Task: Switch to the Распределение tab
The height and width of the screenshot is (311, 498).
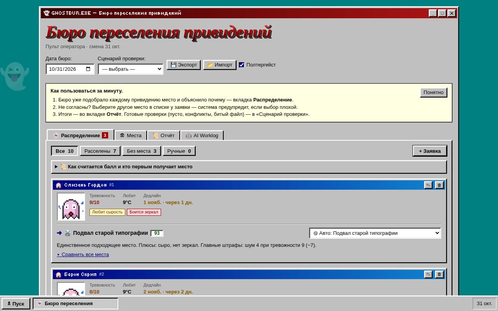Action: (x=80, y=135)
